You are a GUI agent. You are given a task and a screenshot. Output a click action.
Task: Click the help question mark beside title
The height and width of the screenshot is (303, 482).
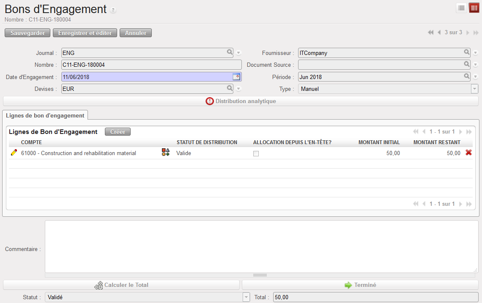pos(113,10)
